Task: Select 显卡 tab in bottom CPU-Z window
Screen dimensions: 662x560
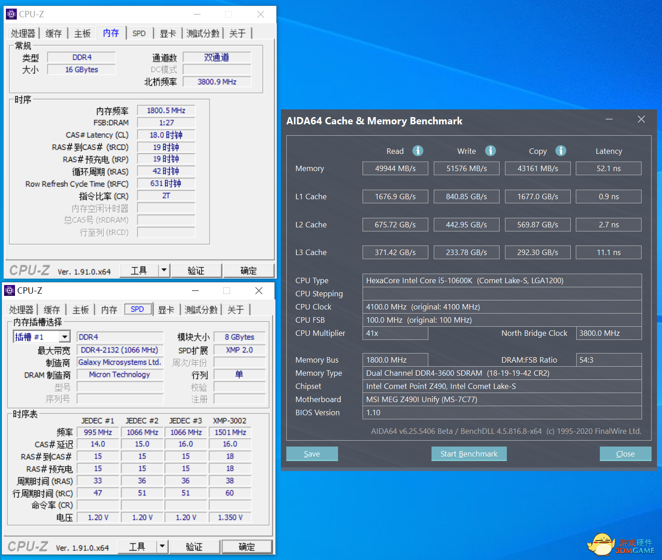Action: (166, 310)
